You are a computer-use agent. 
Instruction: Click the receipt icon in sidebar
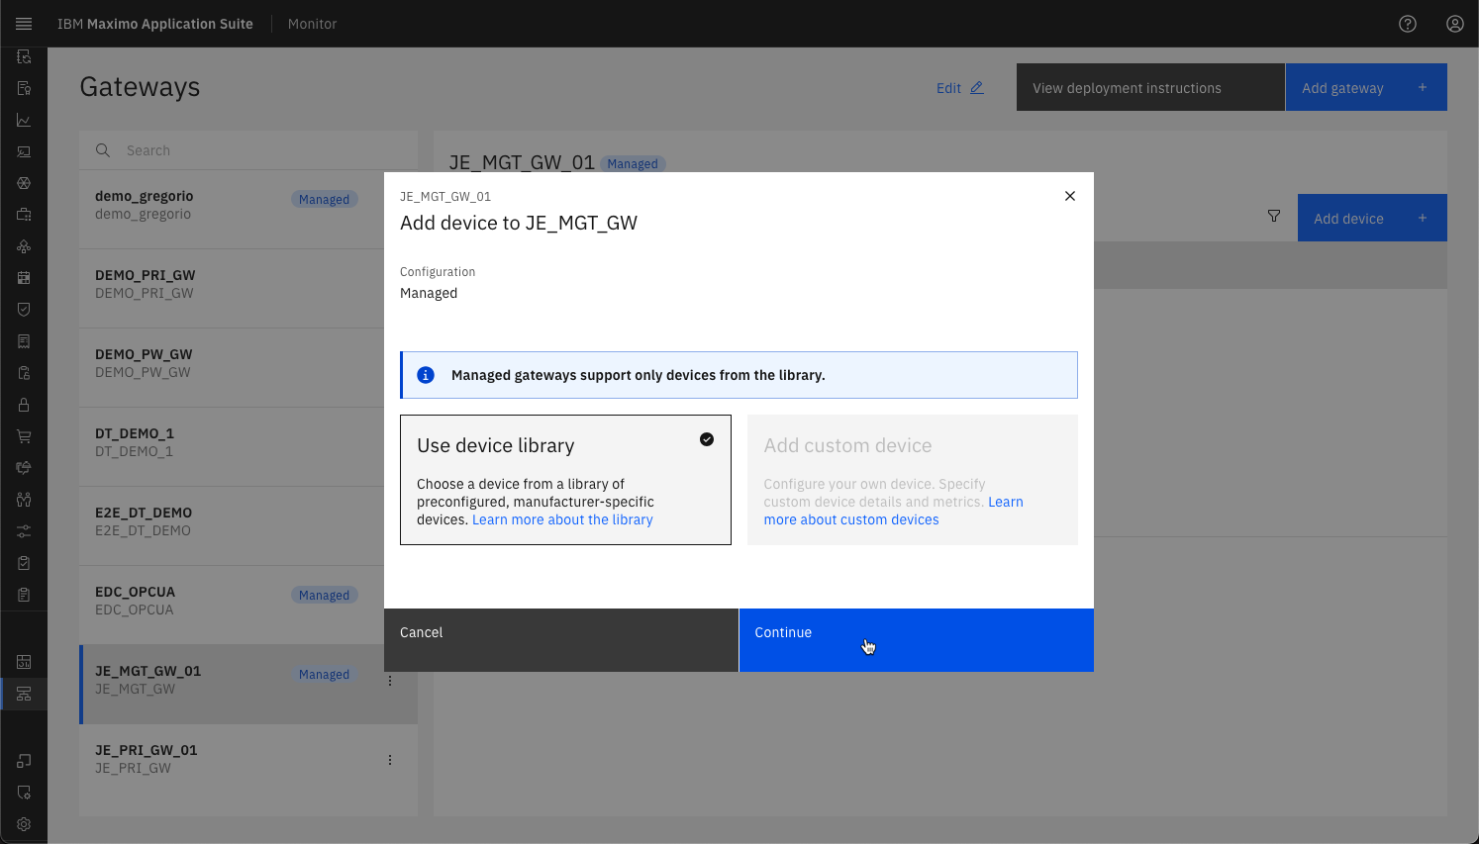point(24,341)
